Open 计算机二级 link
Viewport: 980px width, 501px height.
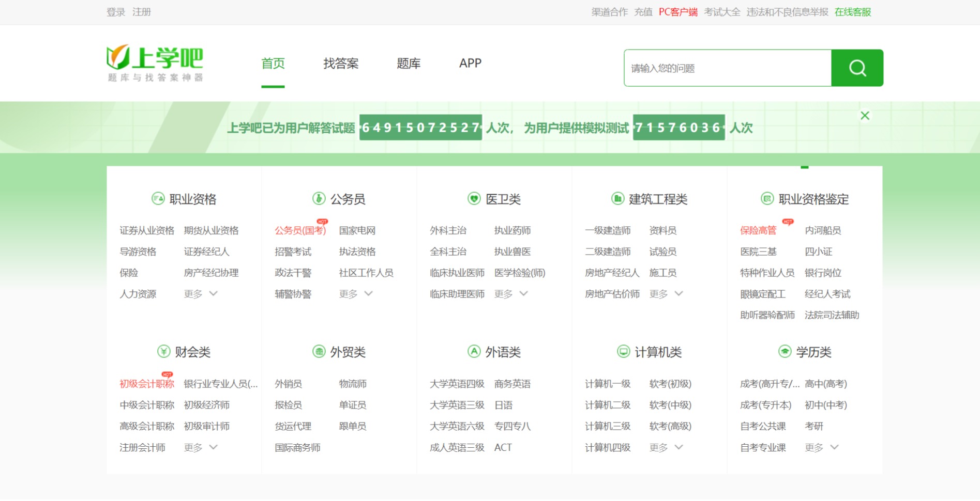pos(608,405)
